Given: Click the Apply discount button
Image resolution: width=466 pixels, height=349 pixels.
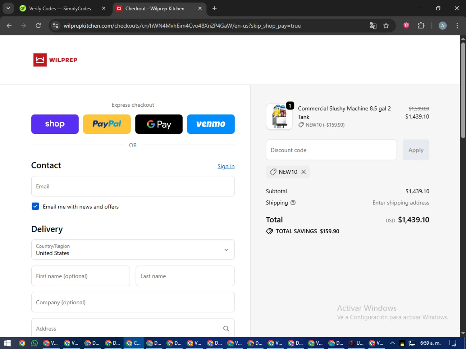Looking at the screenshot, I should click(416, 150).
